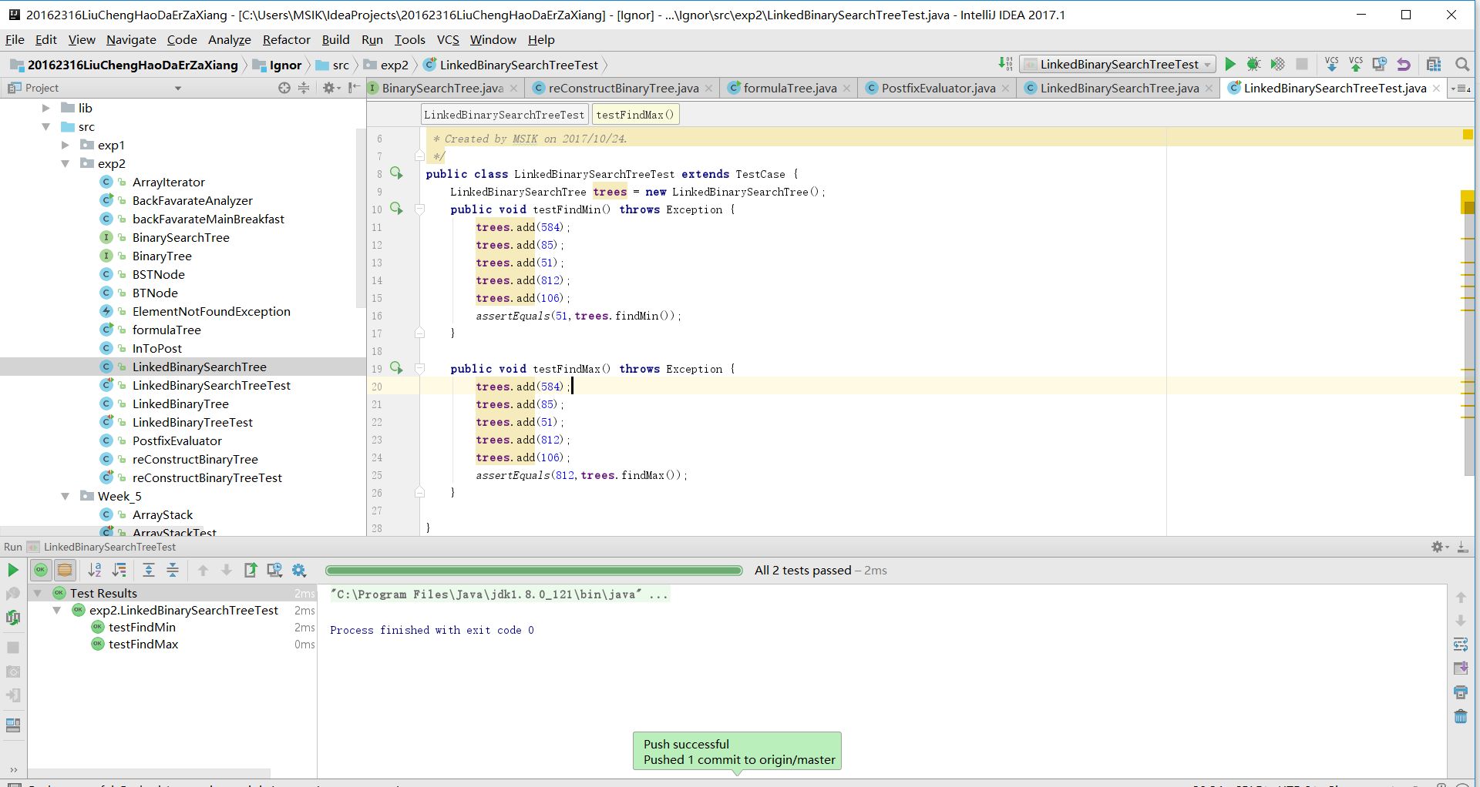Open the Analyze menu
Screen dimensions: 1480x787
click(x=229, y=39)
